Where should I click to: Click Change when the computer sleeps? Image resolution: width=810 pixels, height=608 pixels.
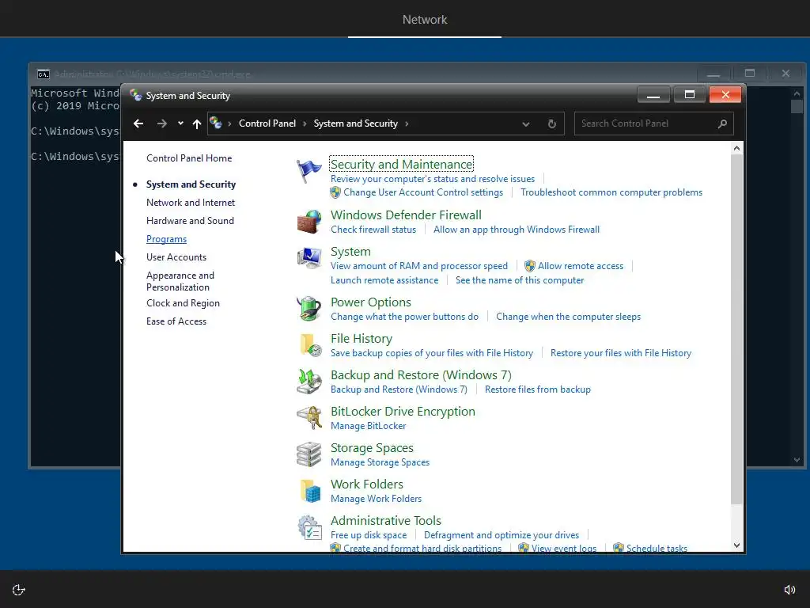pyautogui.click(x=568, y=317)
